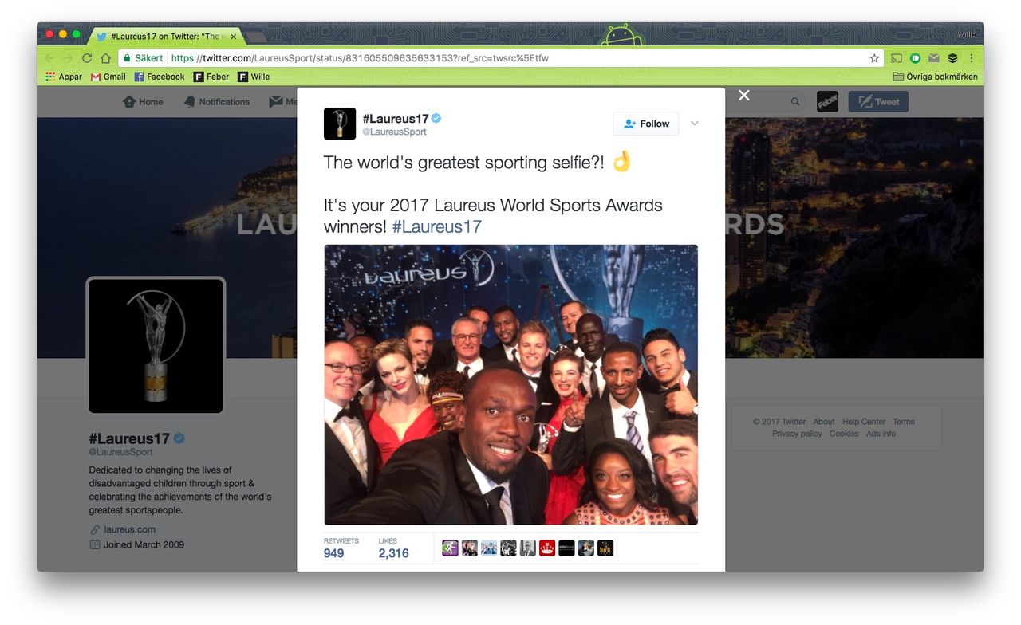Close the #Laureus17 browser tab
Screen dimensions: 1021x625
click(x=234, y=37)
